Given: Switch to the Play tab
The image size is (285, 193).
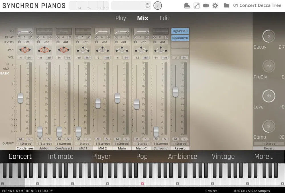Looking at the screenshot, I should 121,18.
